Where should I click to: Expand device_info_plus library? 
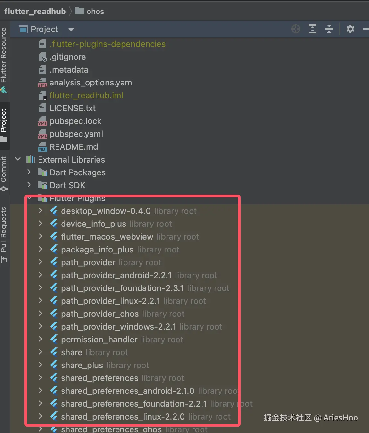40,224
